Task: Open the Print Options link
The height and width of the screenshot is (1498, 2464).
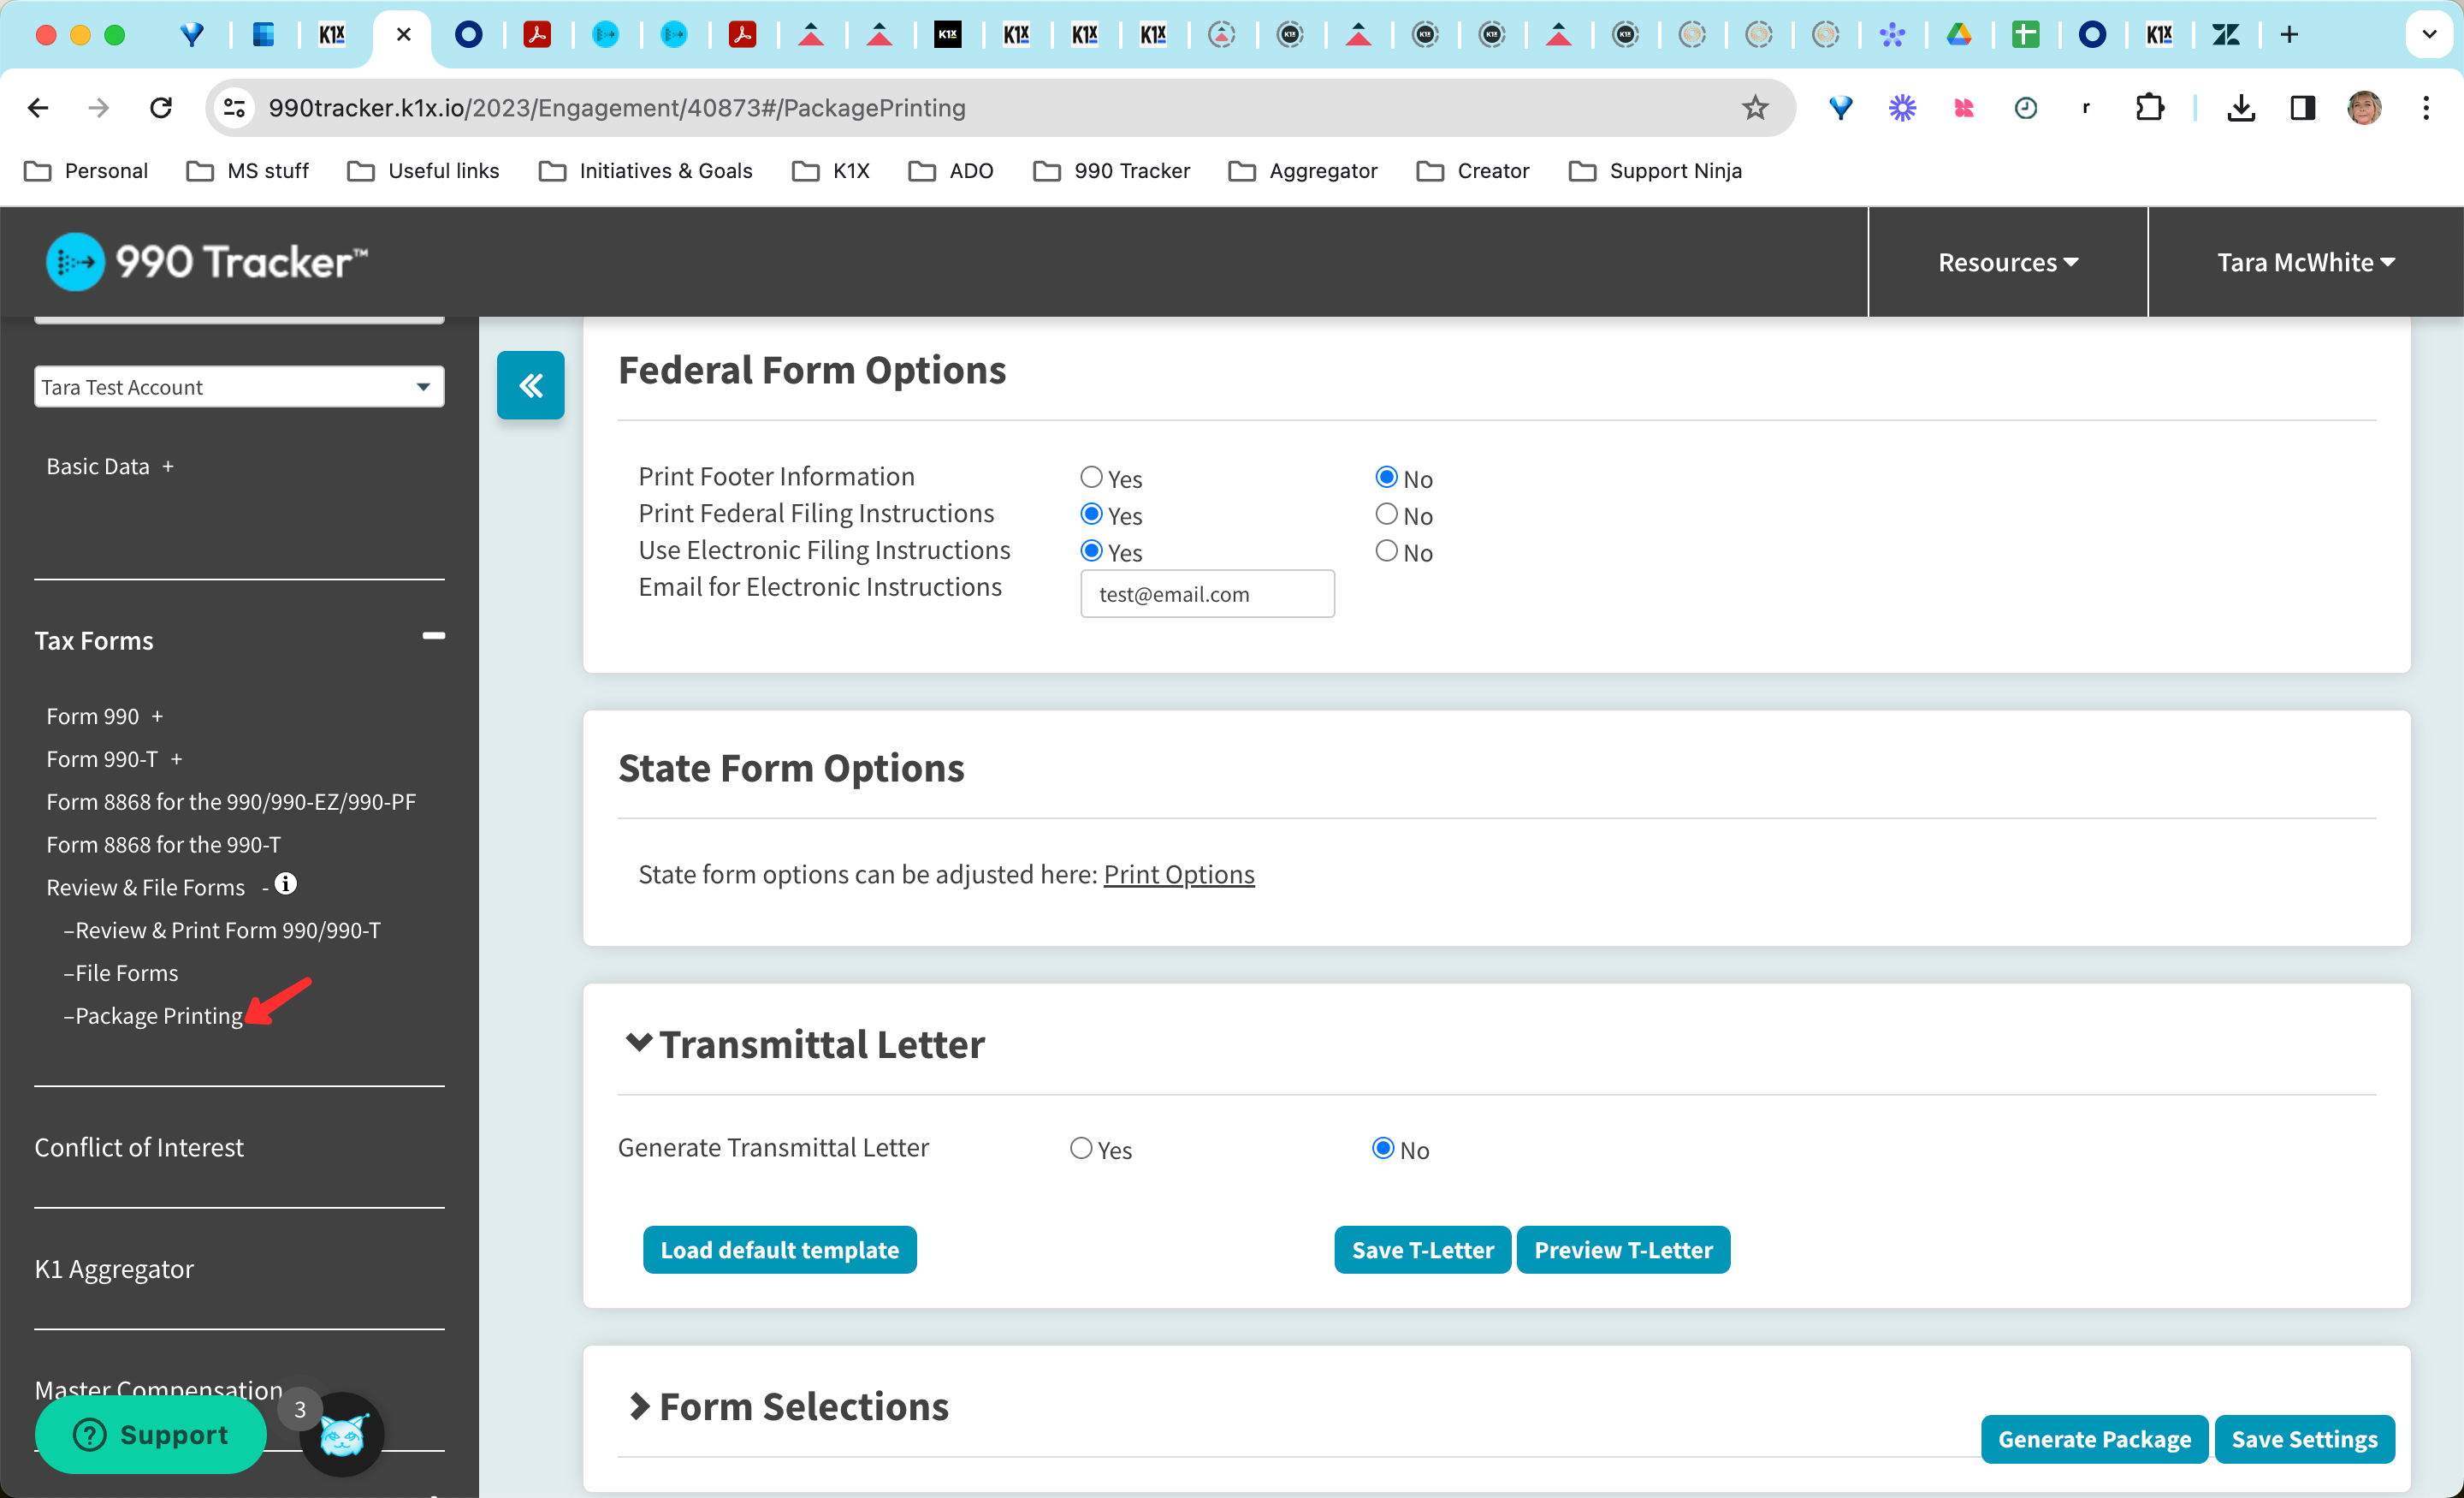Action: (1178, 874)
